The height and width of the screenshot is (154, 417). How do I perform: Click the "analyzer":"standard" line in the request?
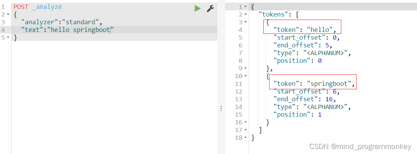pos(62,22)
